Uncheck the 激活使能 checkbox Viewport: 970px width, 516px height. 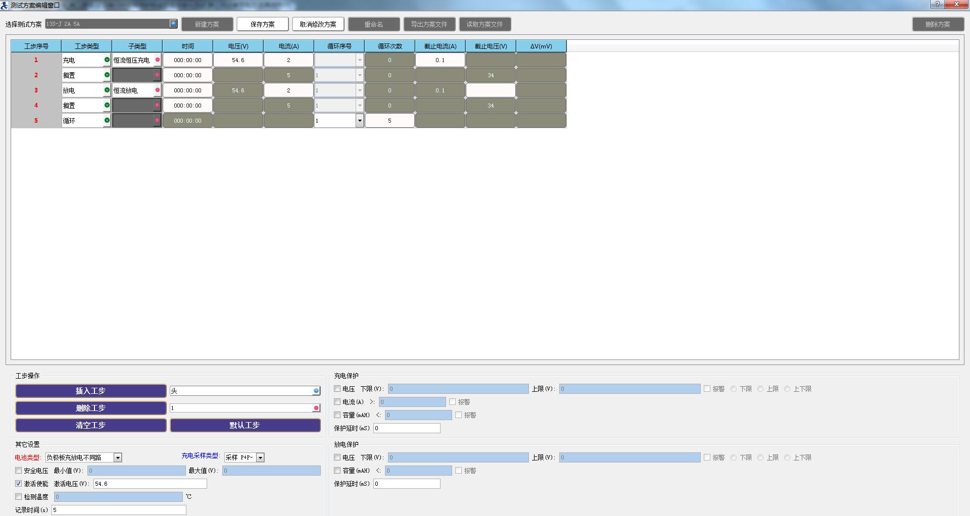(x=19, y=484)
